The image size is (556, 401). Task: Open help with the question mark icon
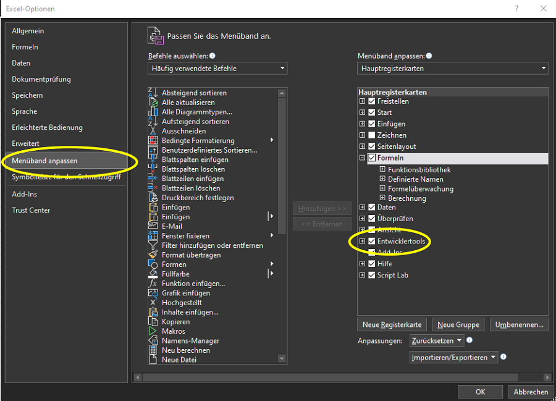pos(516,9)
